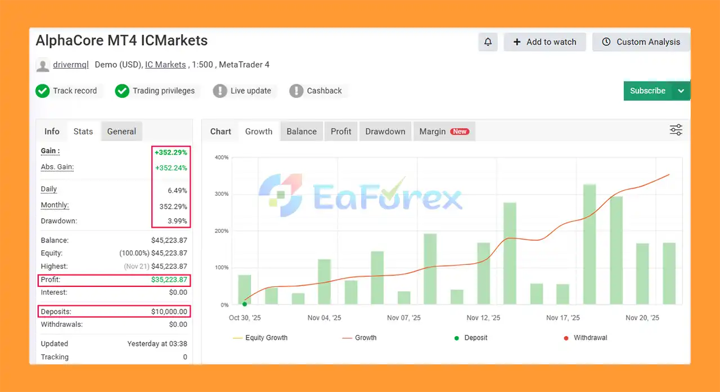Toggle Equity Growth series in legend

click(x=260, y=338)
